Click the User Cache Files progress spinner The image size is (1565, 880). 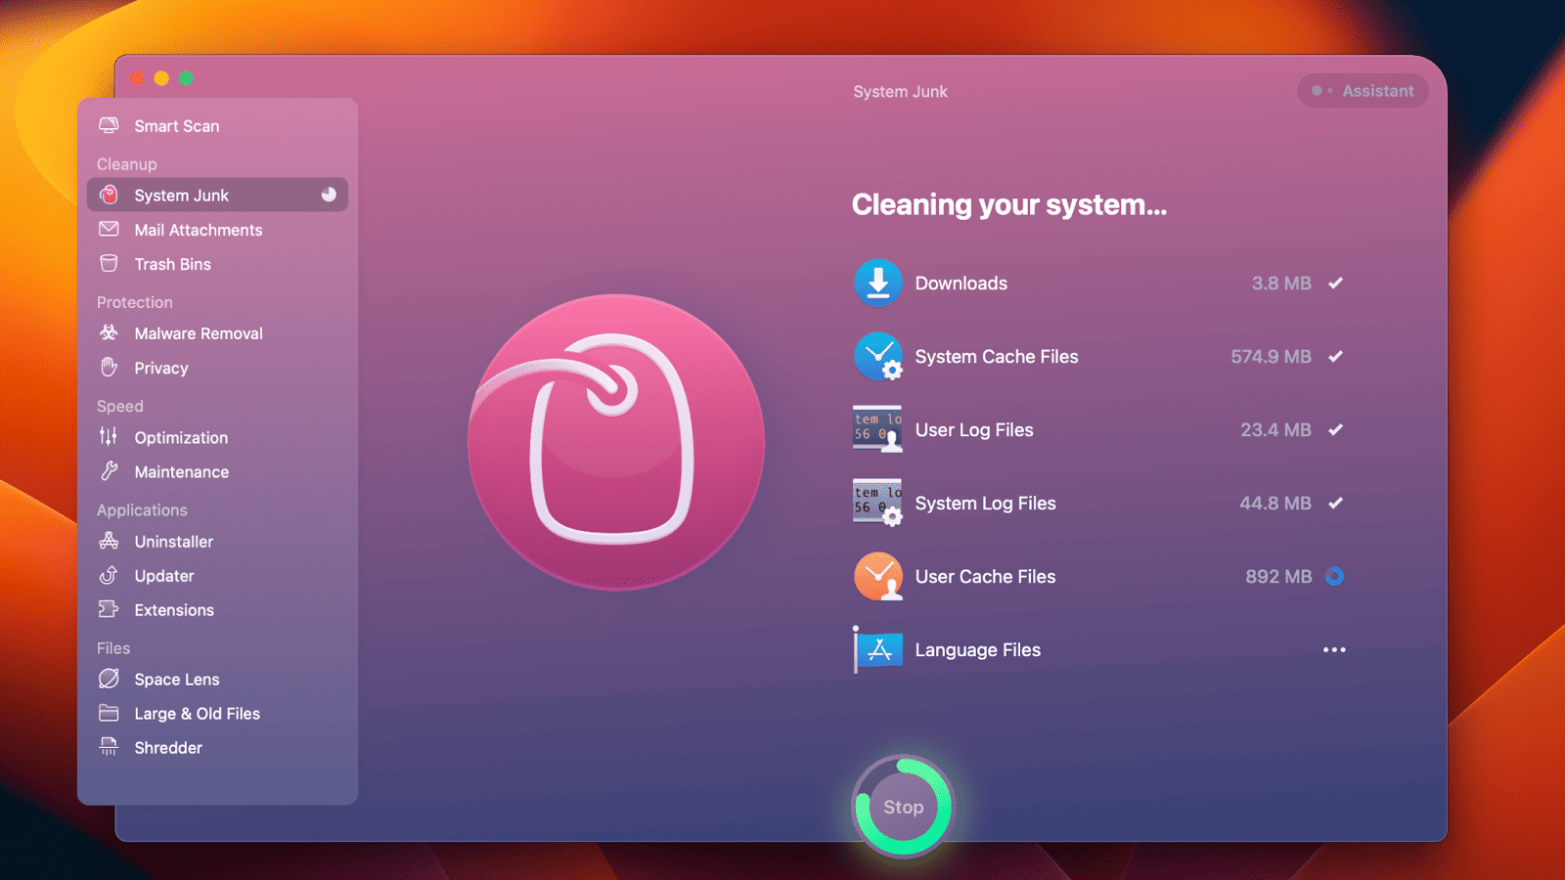[1333, 576]
